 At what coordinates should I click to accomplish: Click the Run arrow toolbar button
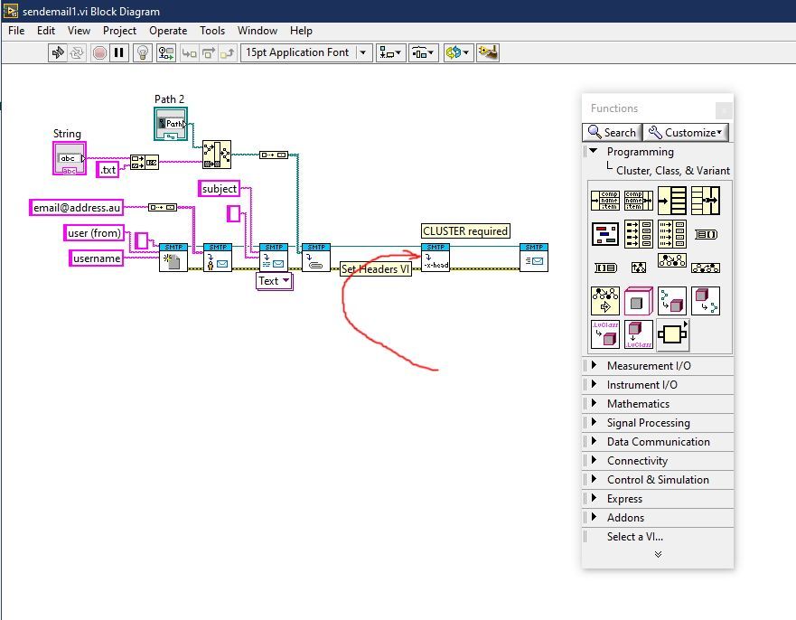pos(57,52)
